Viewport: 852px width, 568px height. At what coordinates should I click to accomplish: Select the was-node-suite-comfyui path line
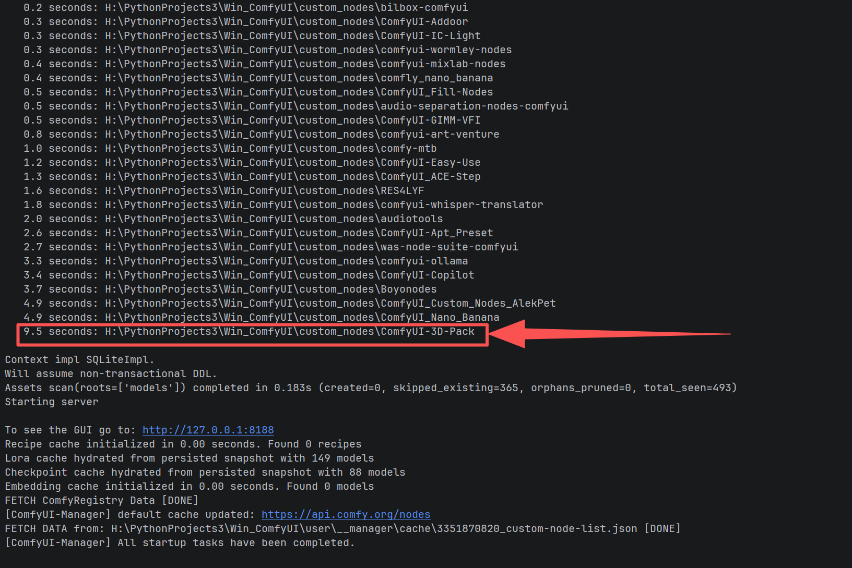[x=271, y=247]
